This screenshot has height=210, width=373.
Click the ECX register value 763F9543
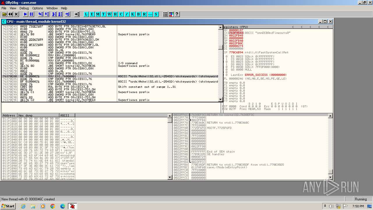(236, 33)
